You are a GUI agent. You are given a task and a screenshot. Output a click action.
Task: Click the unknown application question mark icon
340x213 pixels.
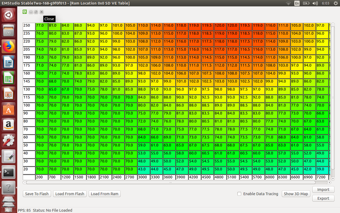(x=8, y=187)
